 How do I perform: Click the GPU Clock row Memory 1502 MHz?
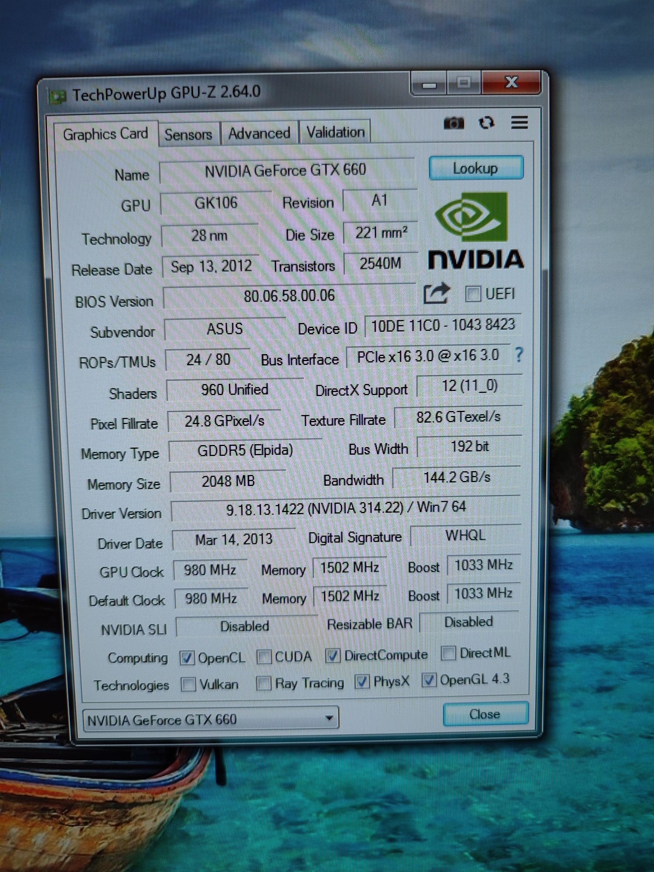[350, 568]
